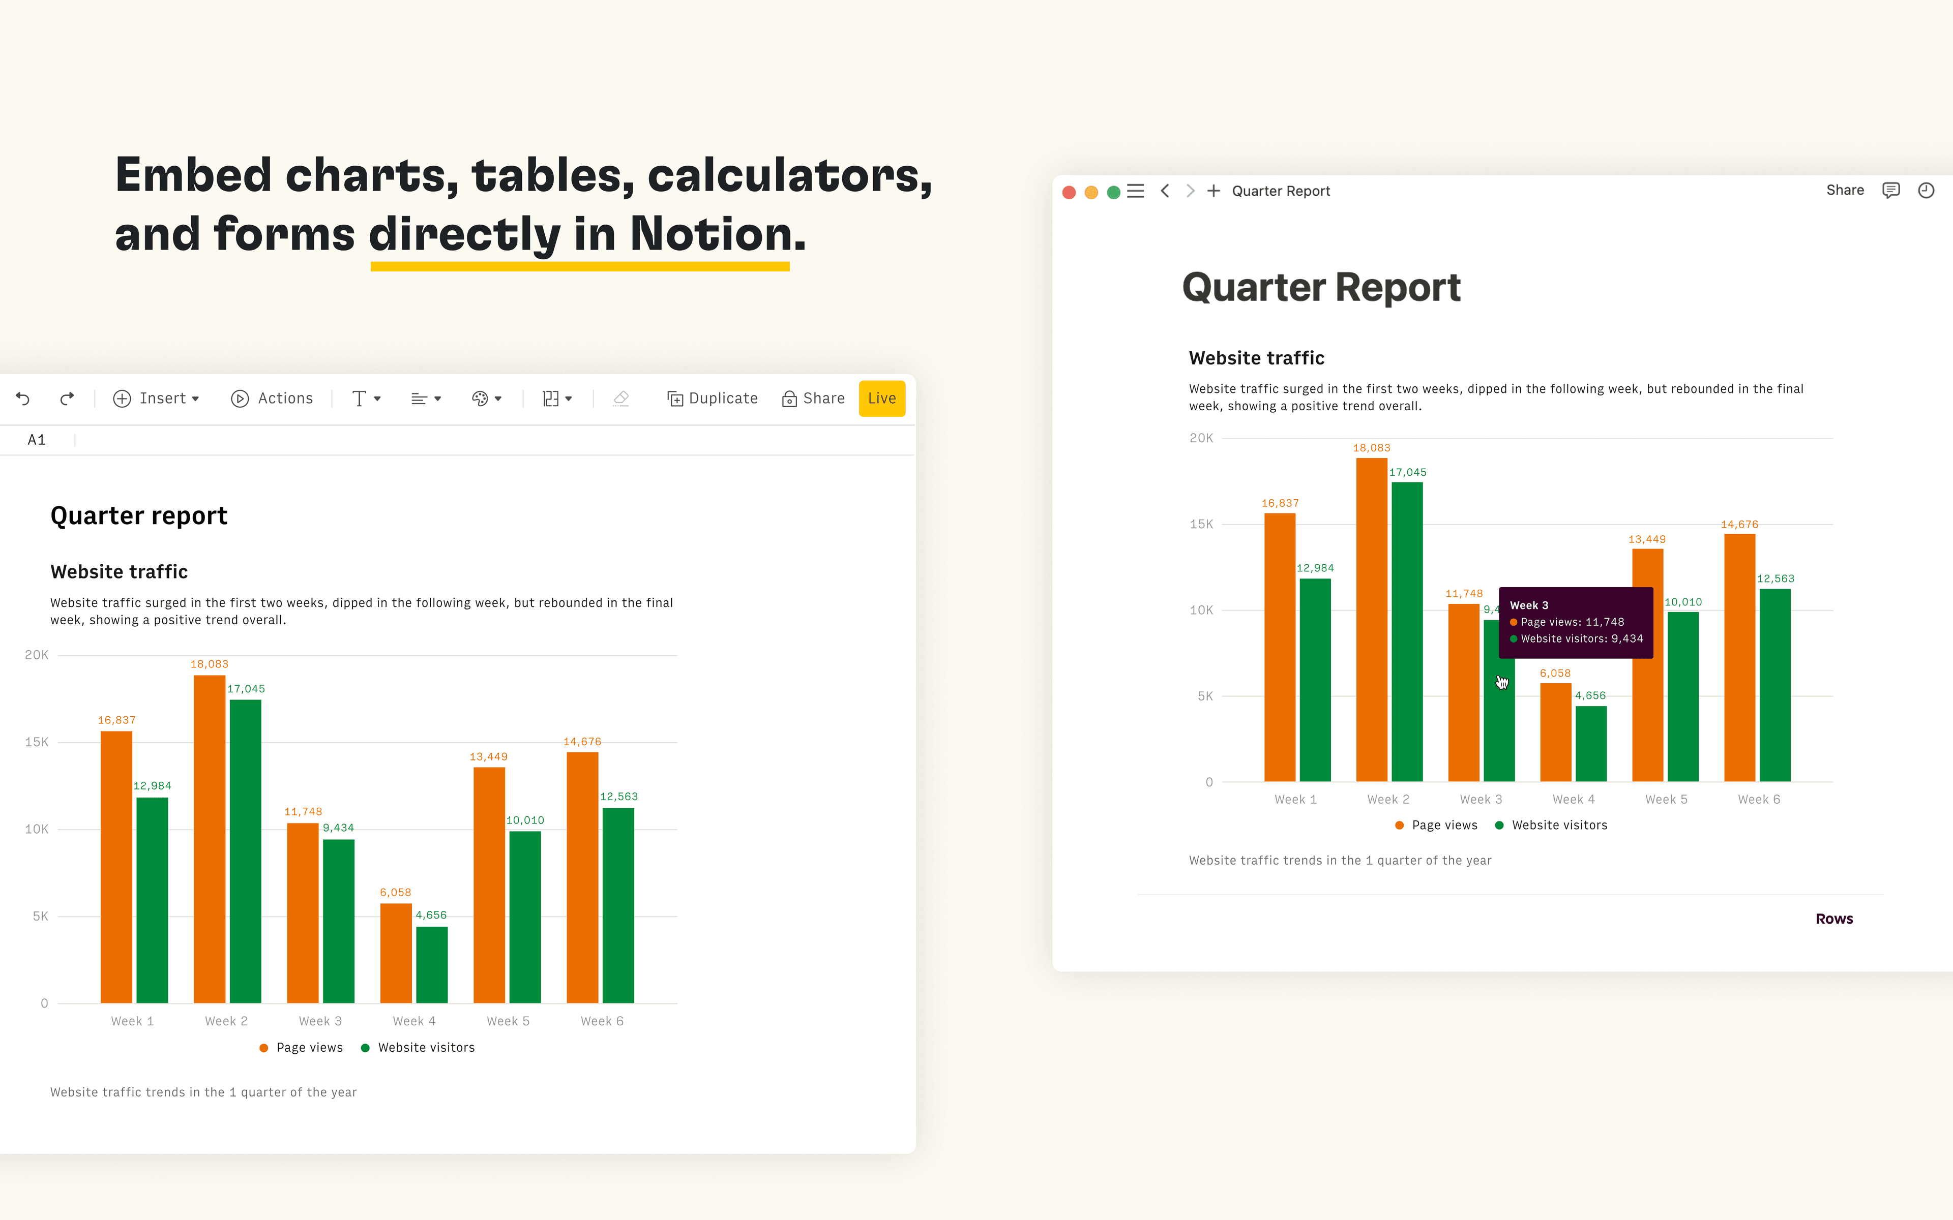The image size is (1953, 1220).
Task: Click the red close dot of Notion window
Action: pyautogui.click(x=1069, y=192)
